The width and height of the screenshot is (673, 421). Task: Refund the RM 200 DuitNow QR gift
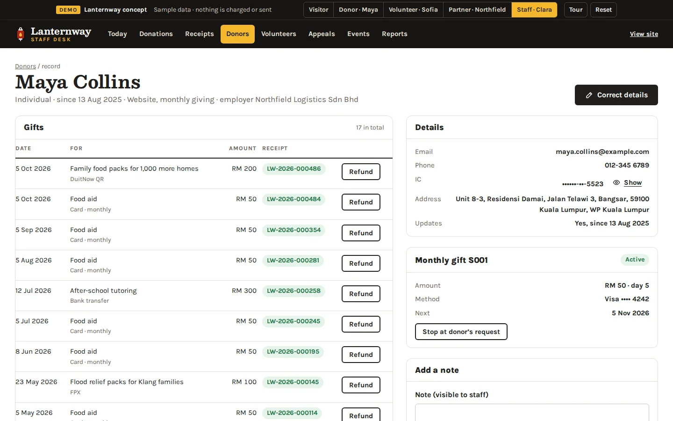pos(361,172)
